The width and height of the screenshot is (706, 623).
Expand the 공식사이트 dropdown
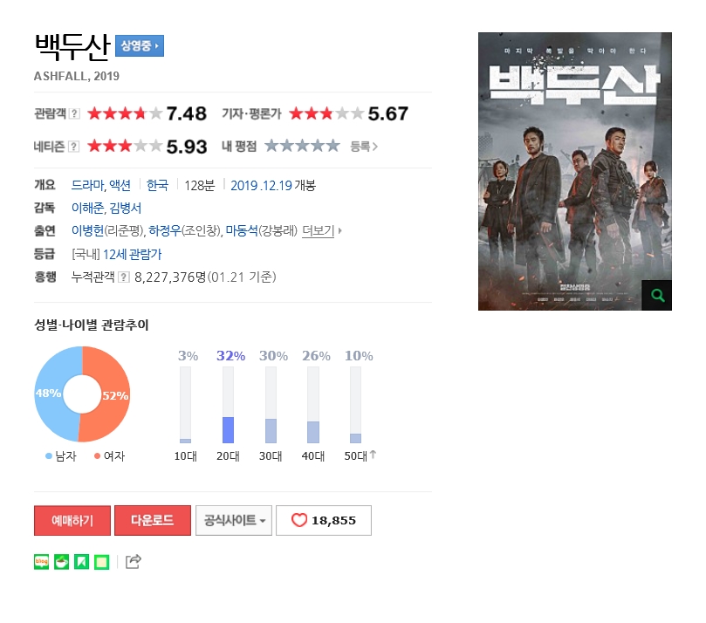[x=234, y=520]
